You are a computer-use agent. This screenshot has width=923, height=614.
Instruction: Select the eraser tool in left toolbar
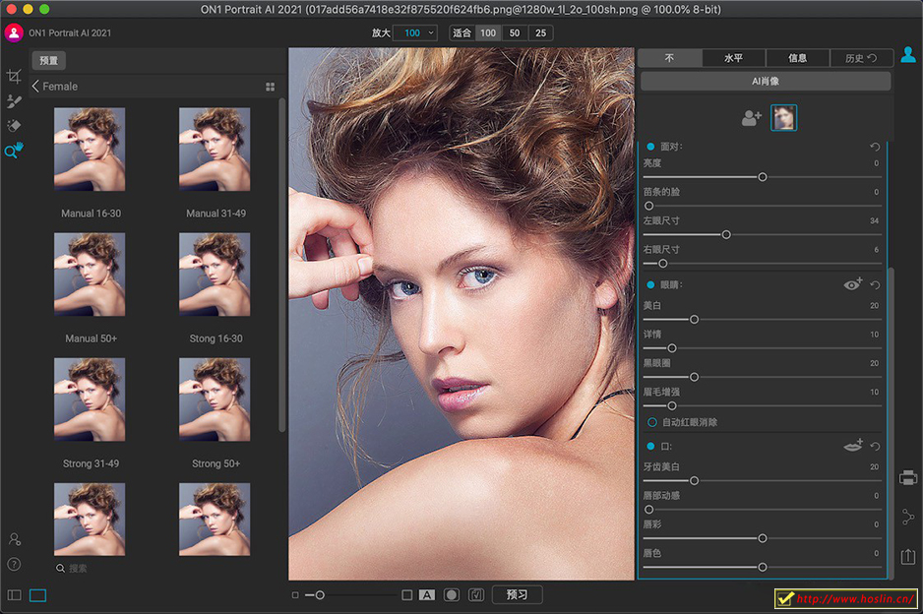tap(14, 126)
